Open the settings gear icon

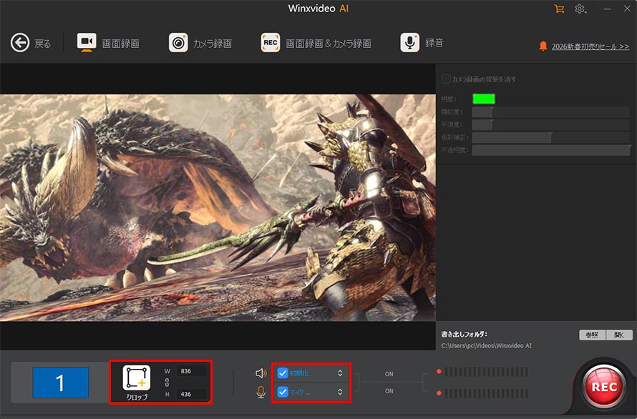pos(580,9)
